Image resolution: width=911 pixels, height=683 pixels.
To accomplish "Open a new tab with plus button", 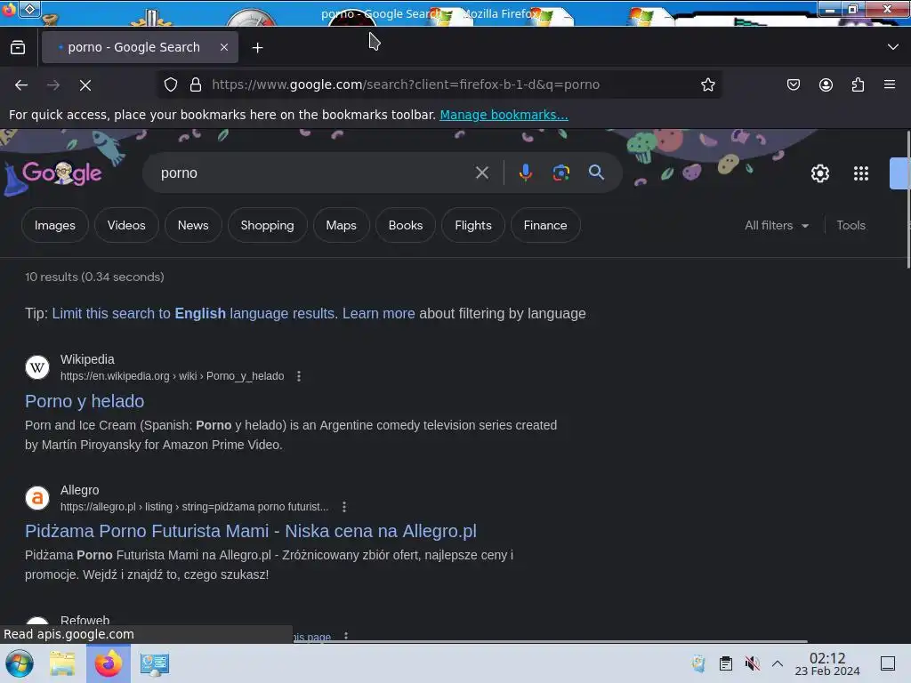I will [x=257, y=48].
